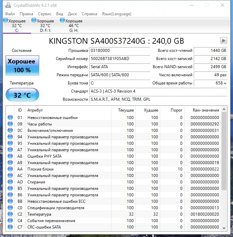The width and height of the screenshot is (233, 237).
Task: Select the CRC-ошибки SATA attribute text
Action: (x=44, y=227)
